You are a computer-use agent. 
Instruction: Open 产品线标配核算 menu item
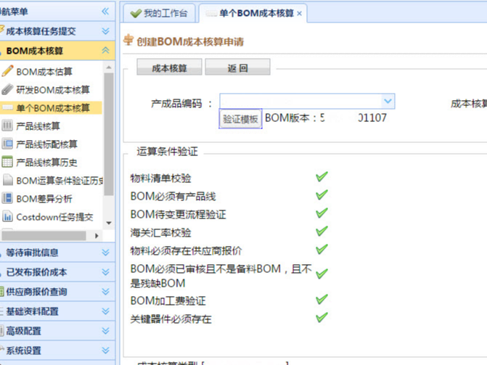(x=46, y=144)
